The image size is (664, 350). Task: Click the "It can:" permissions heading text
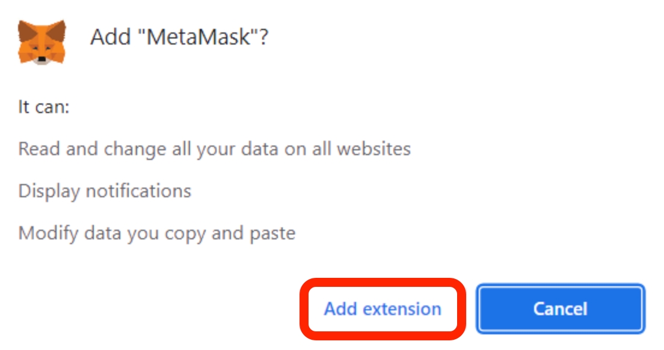tap(44, 108)
